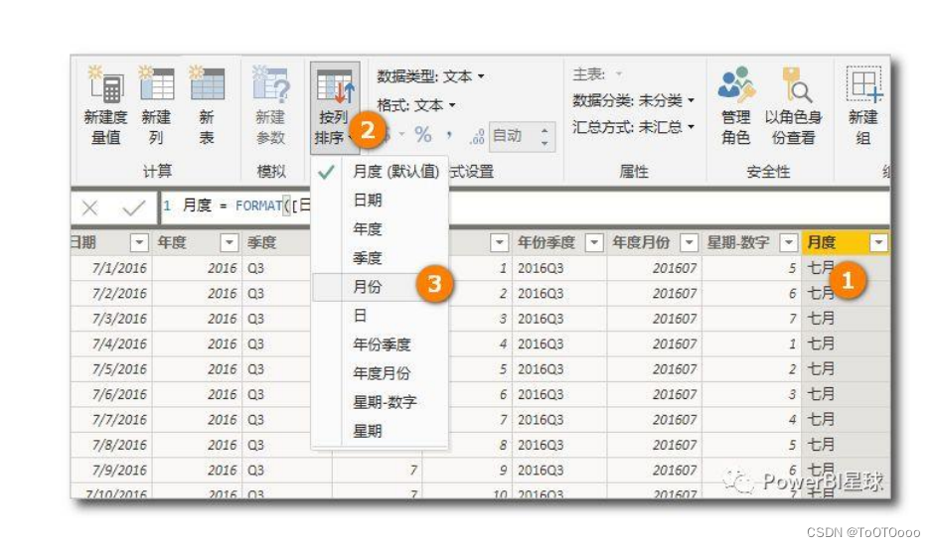The height and width of the screenshot is (547, 935).
Task: Select 日 in sort menu
Action: [x=380, y=316]
